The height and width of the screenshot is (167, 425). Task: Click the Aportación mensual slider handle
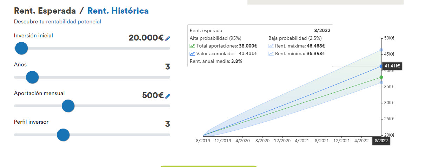coord(68,106)
